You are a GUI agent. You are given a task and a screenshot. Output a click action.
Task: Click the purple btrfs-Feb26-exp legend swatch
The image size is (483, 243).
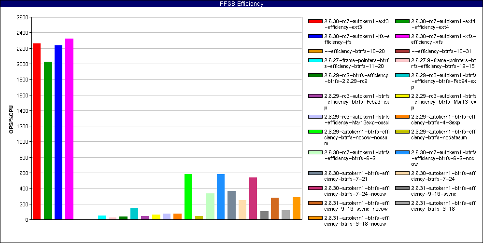pos(315,96)
